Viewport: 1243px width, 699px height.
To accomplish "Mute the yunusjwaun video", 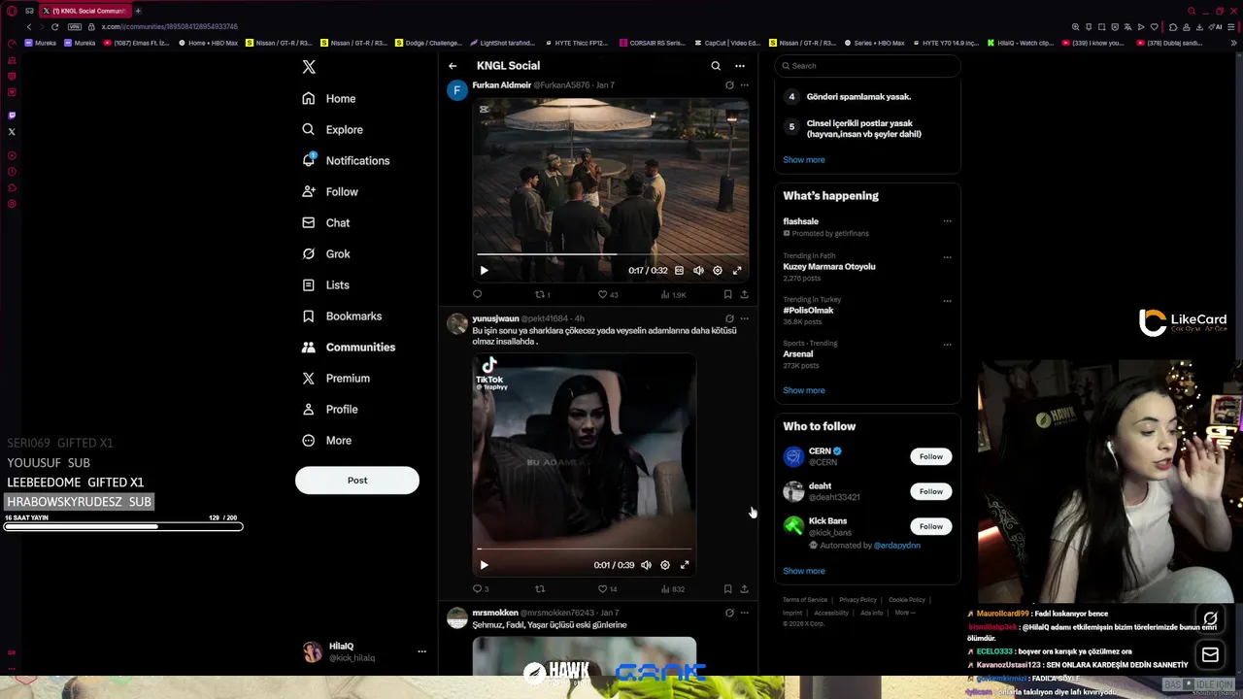I will tap(646, 565).
